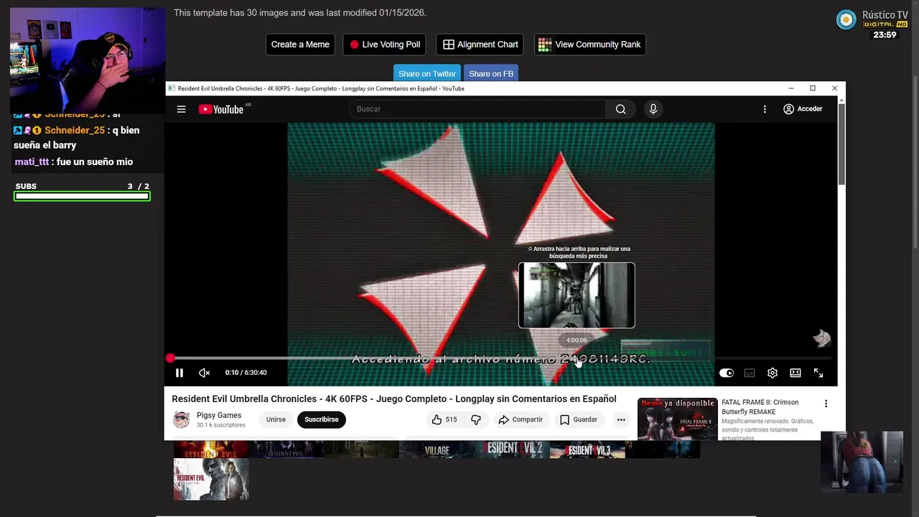Start voice search with the microphone icon
Viewport: 919px width, 517px height.
click(x=653, y=109)
